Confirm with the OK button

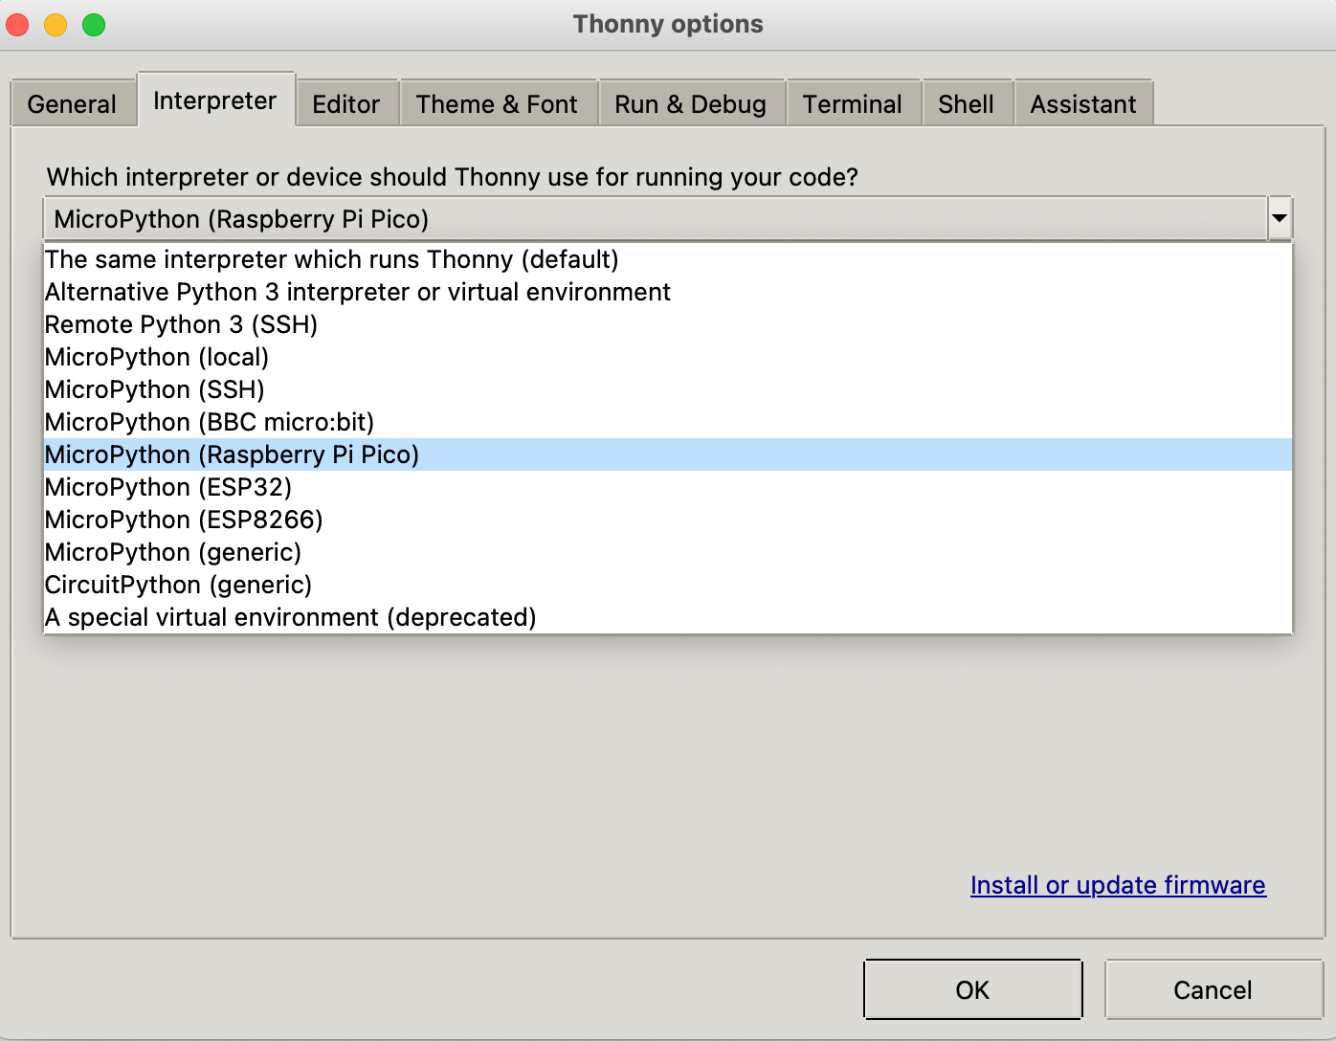coord(973,989)
